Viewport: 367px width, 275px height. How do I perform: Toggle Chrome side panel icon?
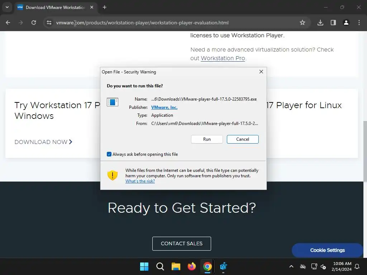tap(333, 23)
